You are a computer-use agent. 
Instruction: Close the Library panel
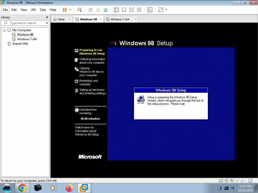47,17
